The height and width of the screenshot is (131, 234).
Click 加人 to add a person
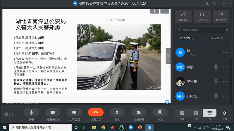(x=117, y=112)
